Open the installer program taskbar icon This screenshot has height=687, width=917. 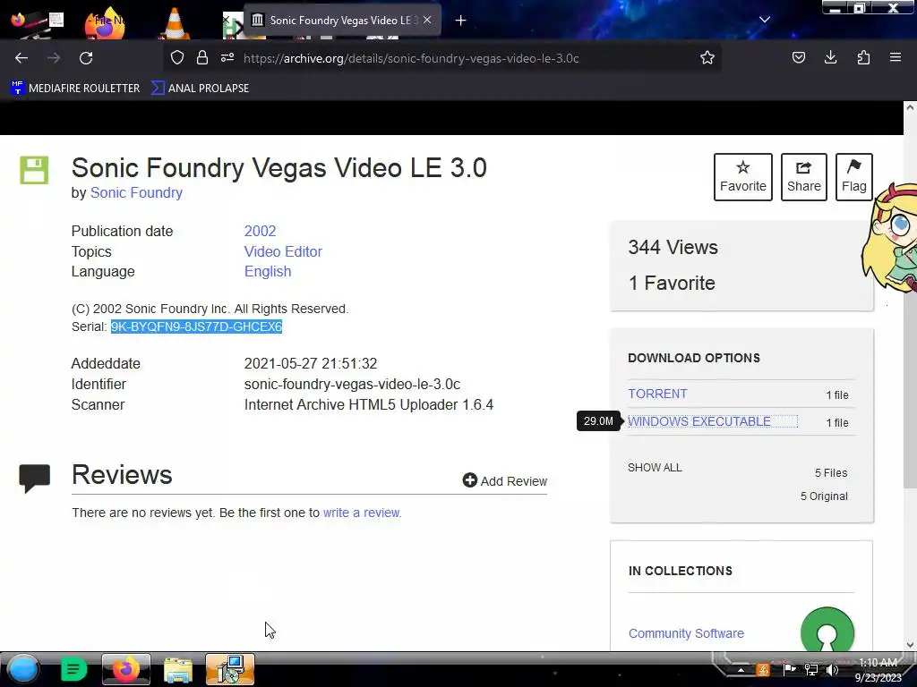pos(230,669)
